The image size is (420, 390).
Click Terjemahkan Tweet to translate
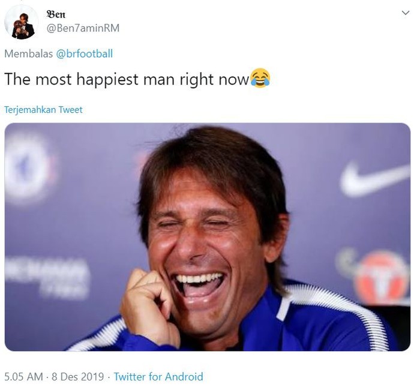point(43,110)
